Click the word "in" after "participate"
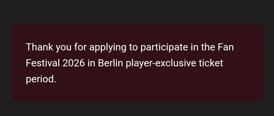Viewport: 274px width, 116px height. click(x=194, y=47)
